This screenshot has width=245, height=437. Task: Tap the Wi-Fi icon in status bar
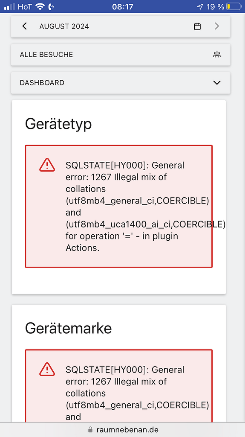point(40,7)
